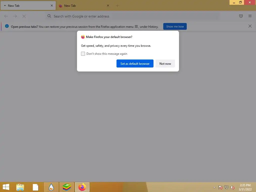Screen dimensions: 256x192
Task: Open File Explorer from the taskbar
Action: pos(20,187)
